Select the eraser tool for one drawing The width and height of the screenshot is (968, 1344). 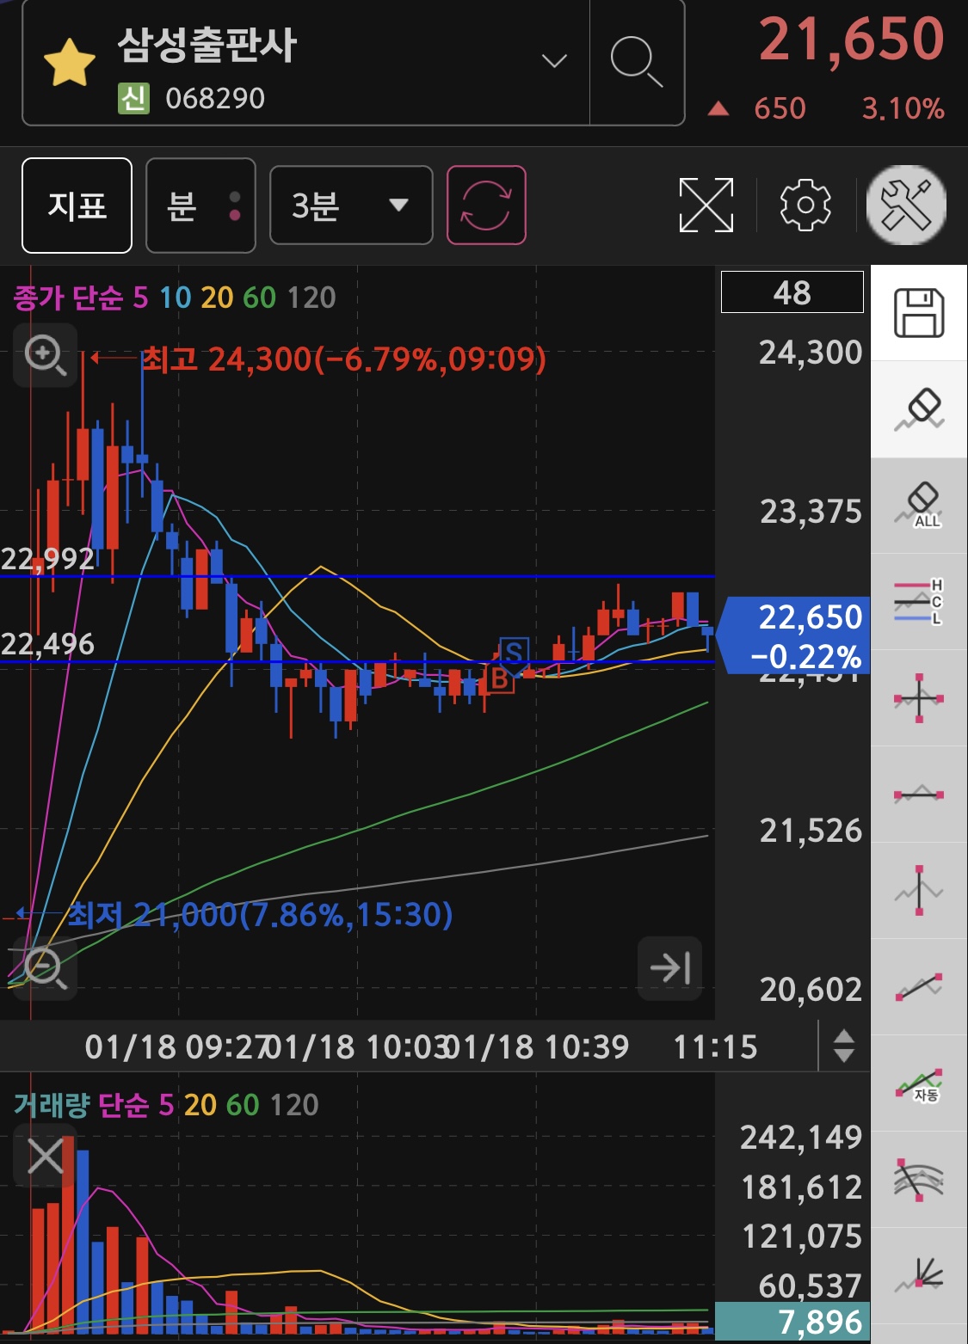click(x=919, y=409)
